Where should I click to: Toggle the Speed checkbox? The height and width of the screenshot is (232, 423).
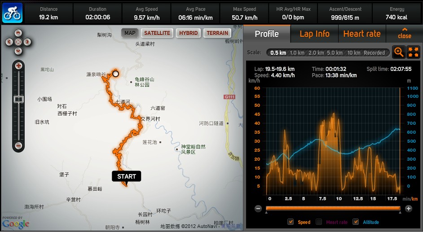291,222
